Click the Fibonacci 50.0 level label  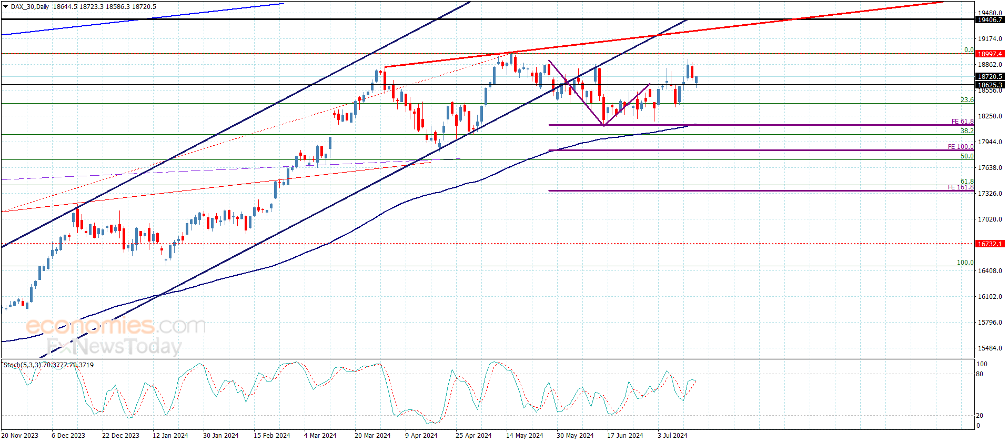(x=967, y=156)
